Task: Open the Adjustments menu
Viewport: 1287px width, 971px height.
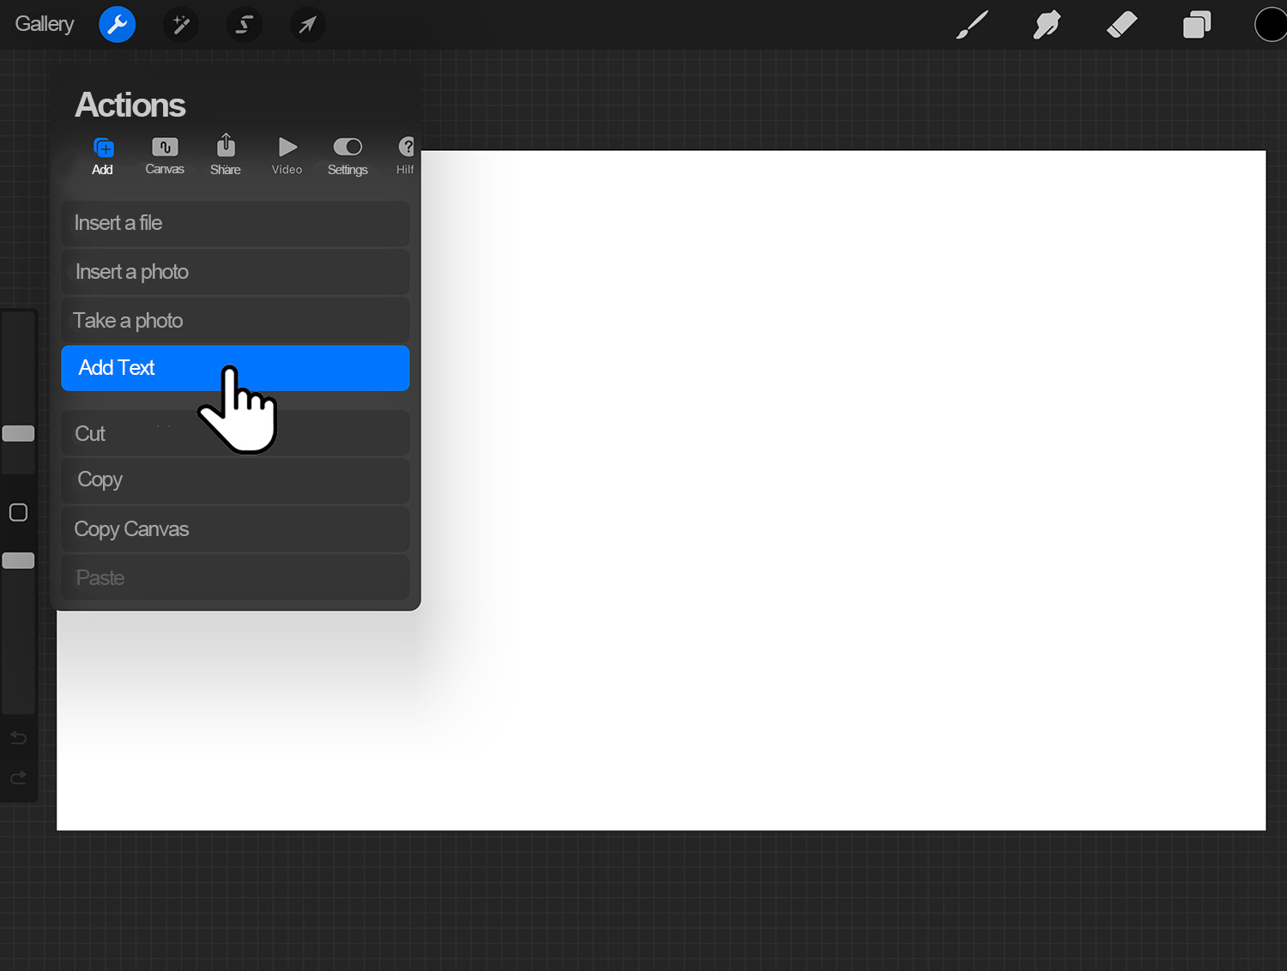Action: (181, 24)
